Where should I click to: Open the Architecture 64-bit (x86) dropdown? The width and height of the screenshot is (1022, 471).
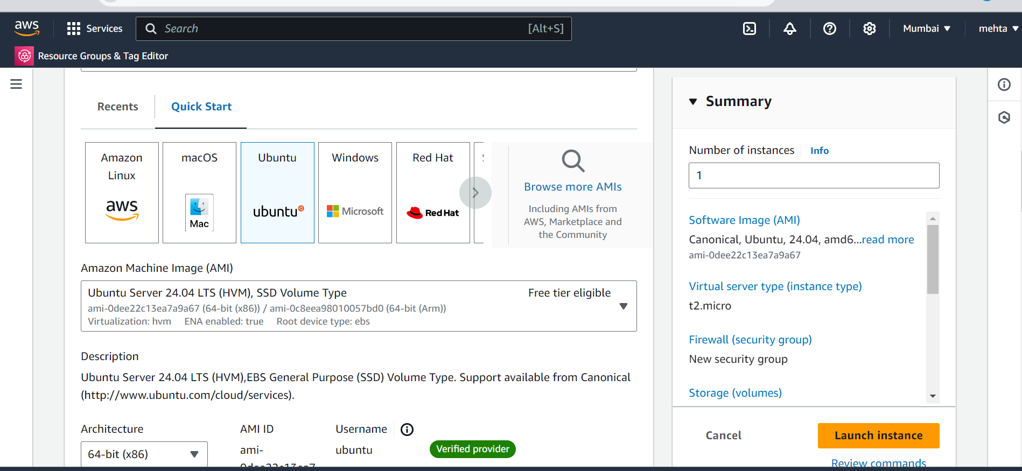(144, 454)
